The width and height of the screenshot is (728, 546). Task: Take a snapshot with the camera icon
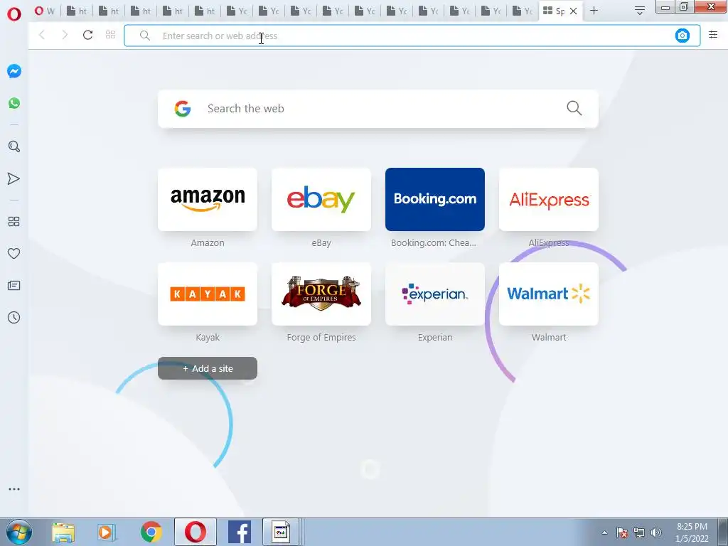tap(682, 36)
